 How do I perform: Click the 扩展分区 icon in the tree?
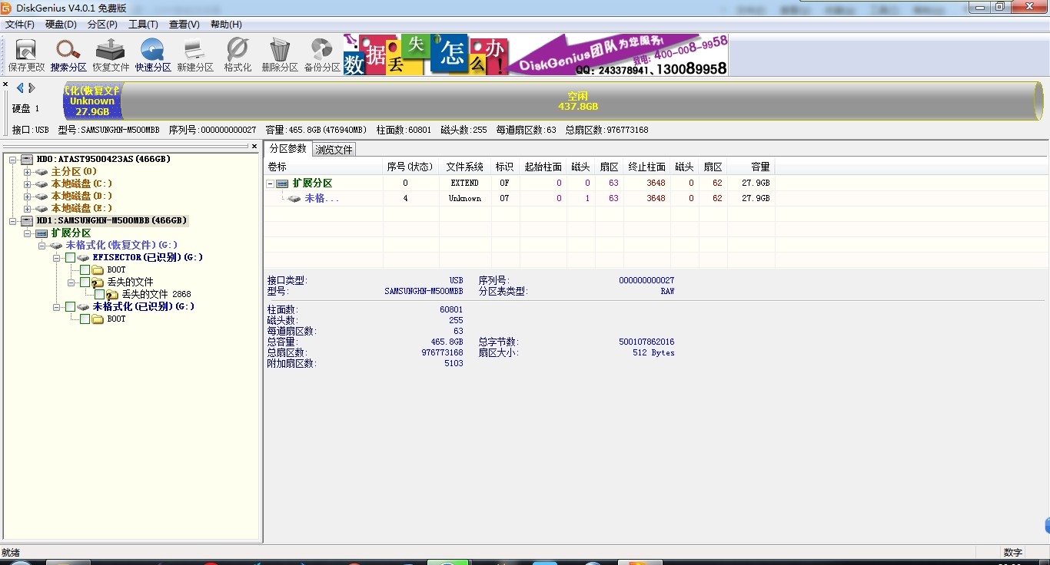(42, 233)
